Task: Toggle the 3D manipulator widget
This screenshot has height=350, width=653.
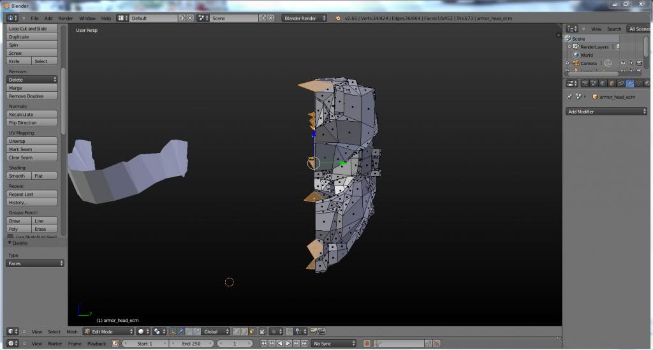Action: tap(172, 332)
